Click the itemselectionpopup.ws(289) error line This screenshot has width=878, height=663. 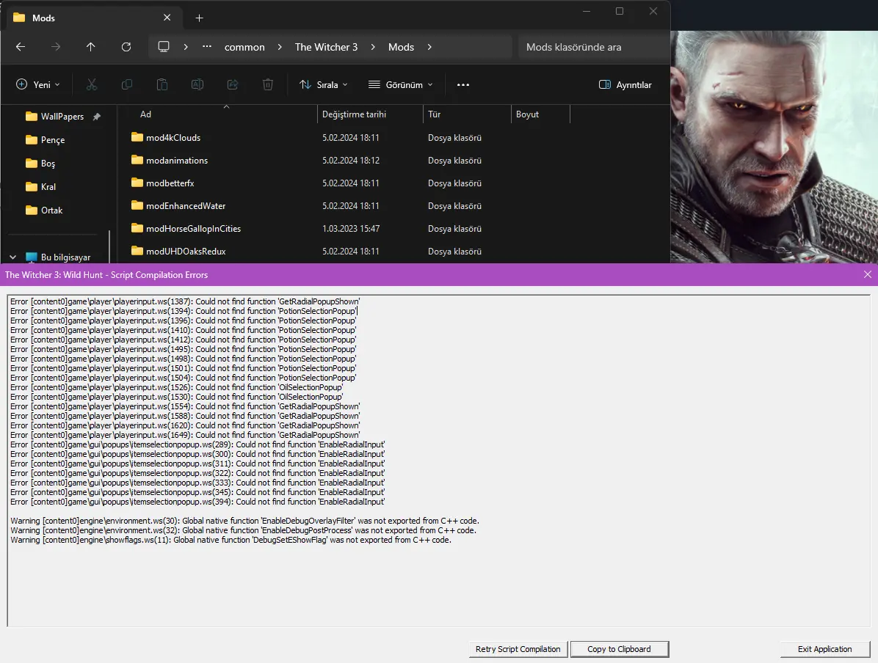[197, 444]
